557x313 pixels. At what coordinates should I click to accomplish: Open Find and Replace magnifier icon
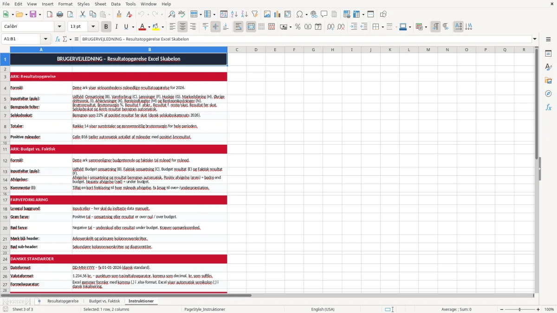tap(172, 14)
